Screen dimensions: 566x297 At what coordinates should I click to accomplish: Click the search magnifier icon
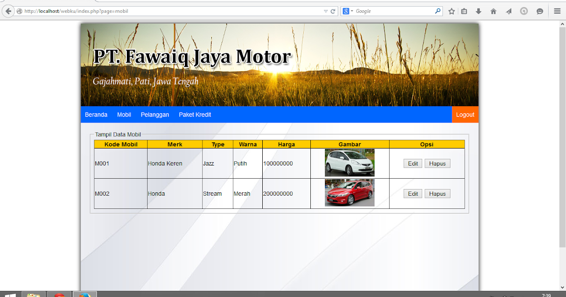(438, 11)
